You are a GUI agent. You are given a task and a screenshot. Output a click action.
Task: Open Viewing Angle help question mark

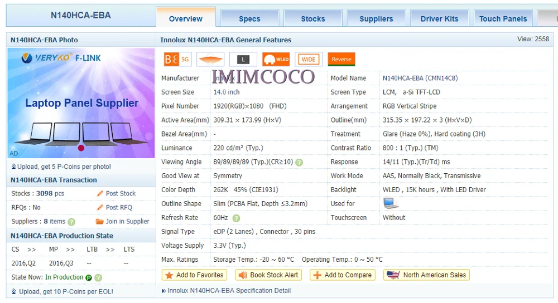click(299, 162)
